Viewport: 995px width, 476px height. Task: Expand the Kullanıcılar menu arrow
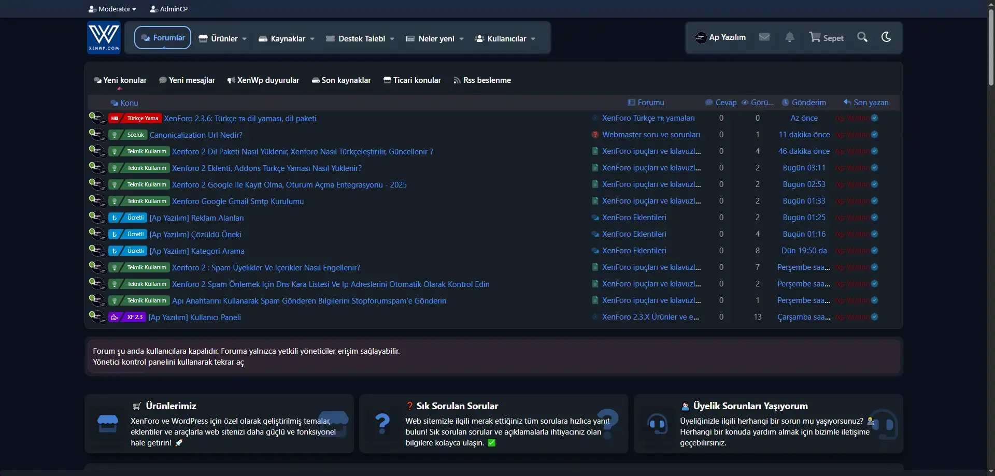[533, 39]
